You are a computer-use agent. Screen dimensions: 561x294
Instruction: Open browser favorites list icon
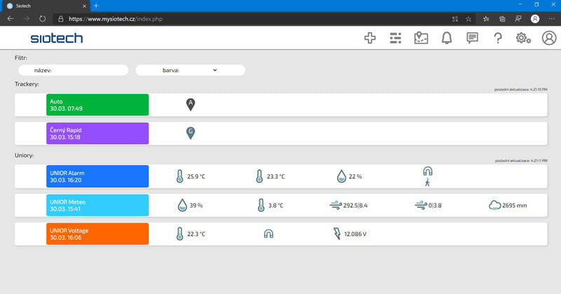486,19
